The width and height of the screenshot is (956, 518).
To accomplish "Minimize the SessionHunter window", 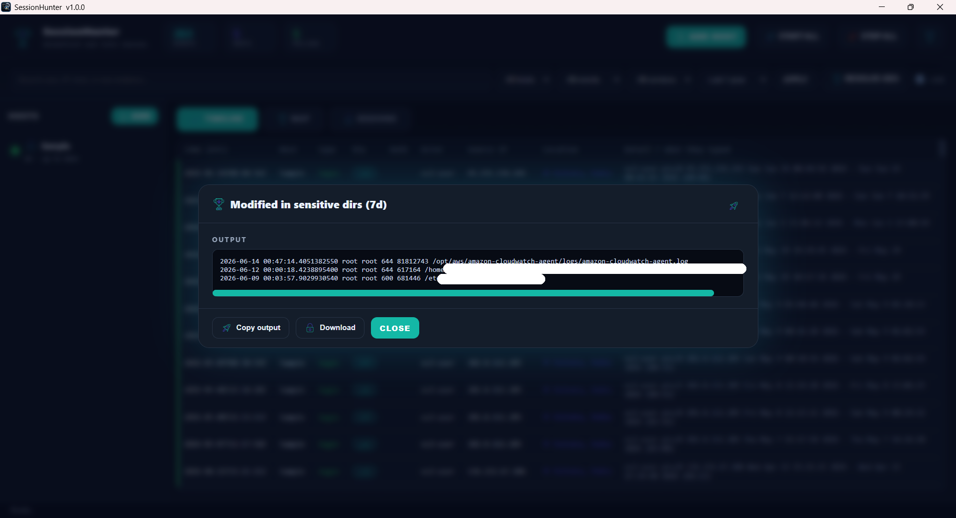I will 882,7.
